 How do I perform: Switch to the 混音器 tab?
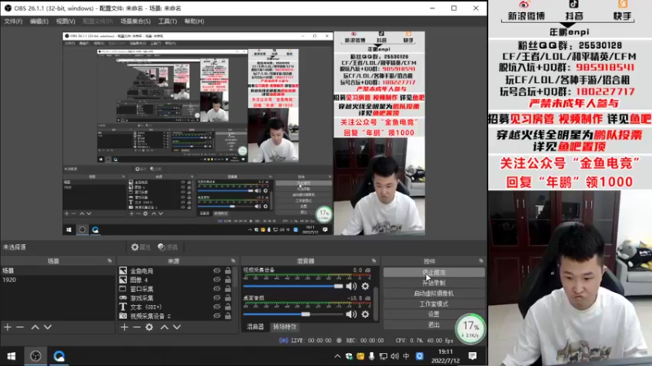pyautogui.click(x=255, y=327)
